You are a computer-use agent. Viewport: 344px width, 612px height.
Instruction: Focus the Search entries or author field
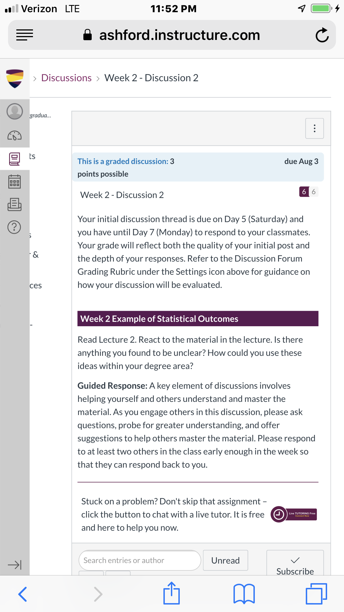click(x=140, y=560)
